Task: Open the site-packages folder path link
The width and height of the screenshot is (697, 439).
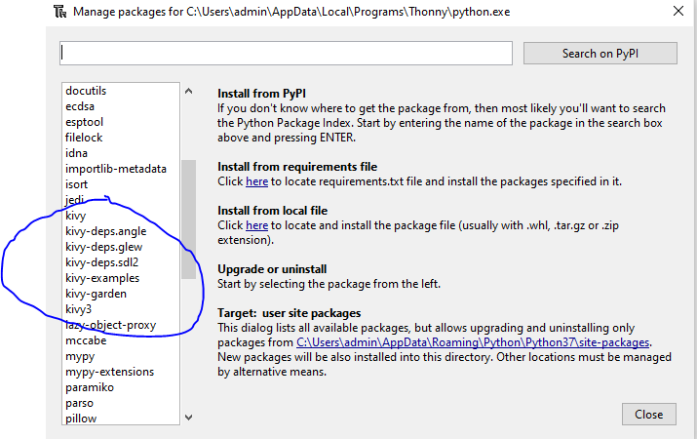Action: (x=473, y=342)
